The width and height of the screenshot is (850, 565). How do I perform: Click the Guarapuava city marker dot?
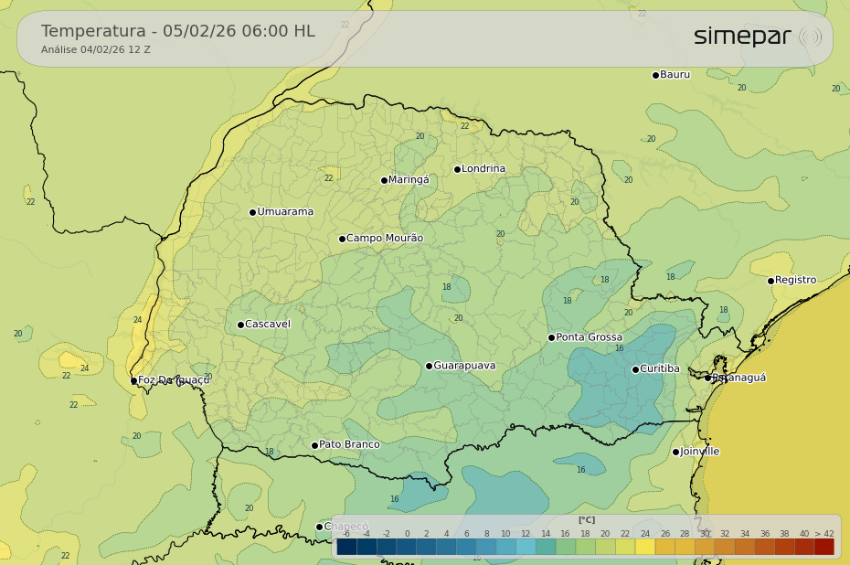[429, 366]
